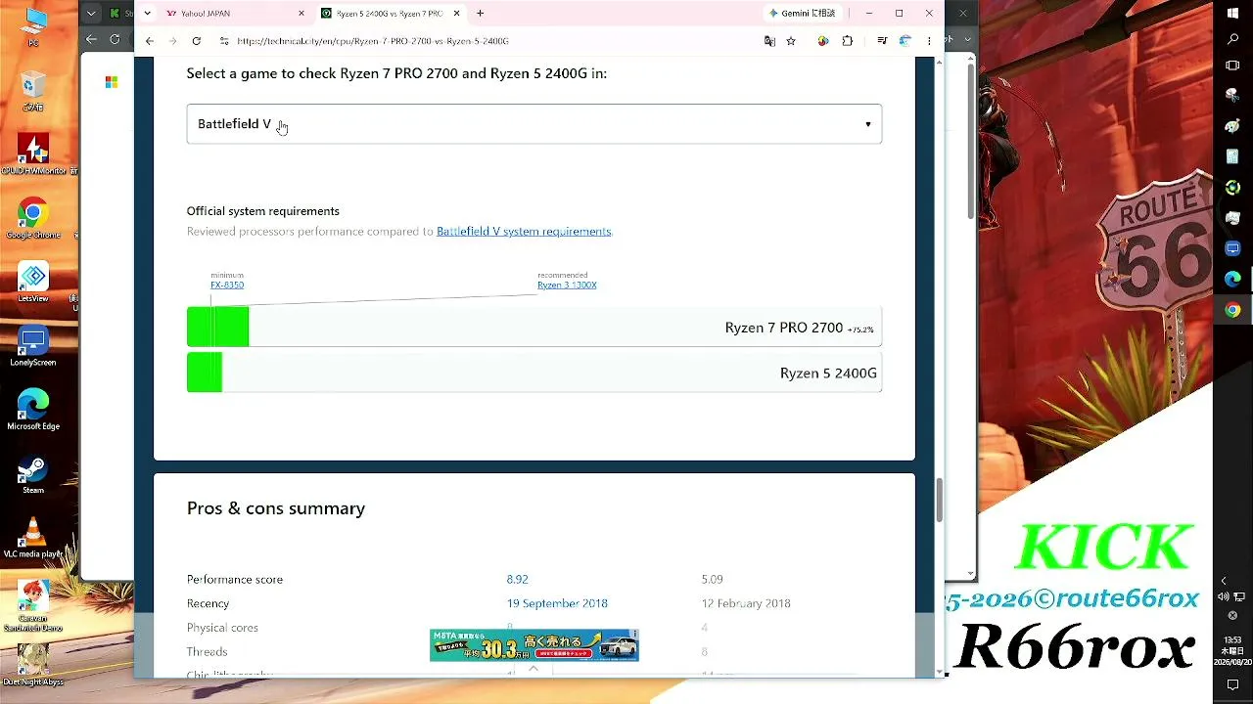
Task: Switch to Google Chrome on the taskbar
Action: pyautogui.click(x=1232, y=310)
